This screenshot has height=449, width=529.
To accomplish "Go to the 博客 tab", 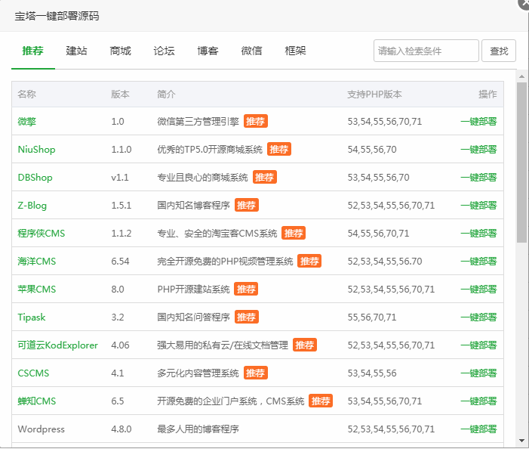I will (208, 51).
